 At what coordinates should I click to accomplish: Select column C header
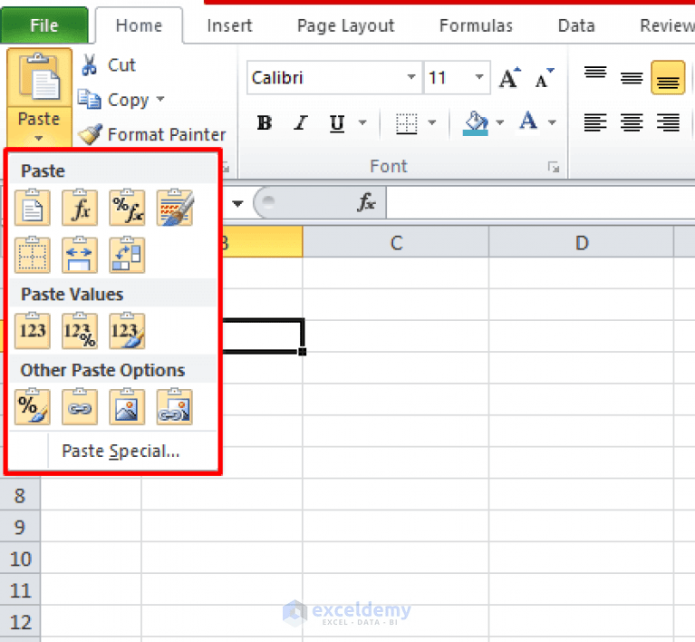click(396, 242)
